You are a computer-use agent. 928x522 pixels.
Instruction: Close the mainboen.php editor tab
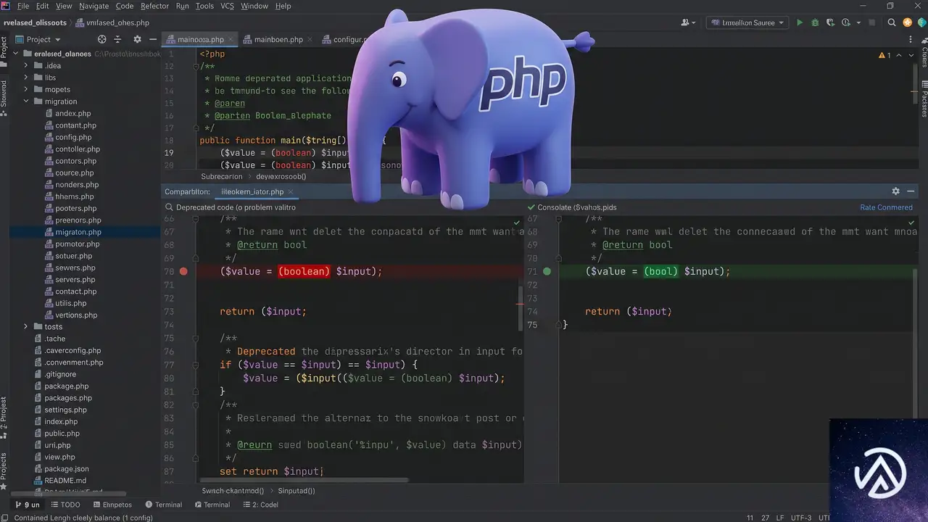coord(310,39)
